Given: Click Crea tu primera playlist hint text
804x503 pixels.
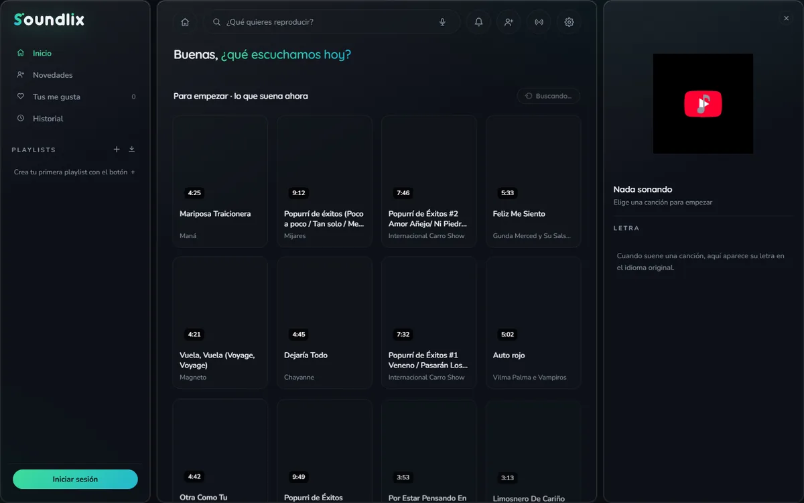Looking at the screenshot, I should pyautogui.click(x=74, y=172).
